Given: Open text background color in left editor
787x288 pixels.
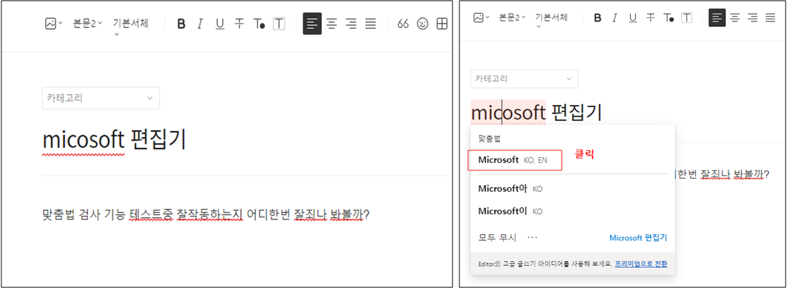Looking at the screenshot, I should (x=278, y=24).
